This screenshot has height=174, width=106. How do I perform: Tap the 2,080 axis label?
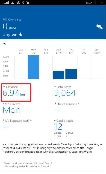point(6,71)
